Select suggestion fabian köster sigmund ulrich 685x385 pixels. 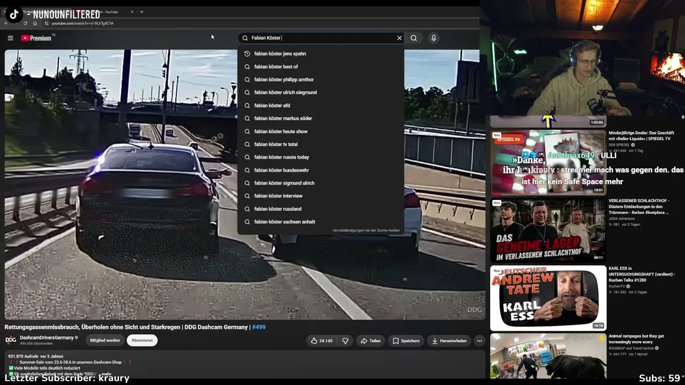321,183
